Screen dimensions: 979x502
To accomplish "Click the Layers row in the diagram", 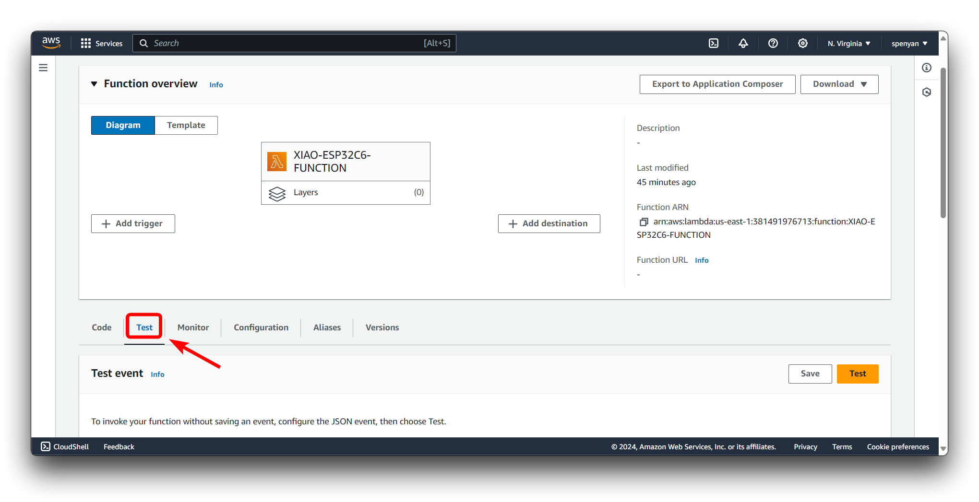I will (x=346, y=193).
